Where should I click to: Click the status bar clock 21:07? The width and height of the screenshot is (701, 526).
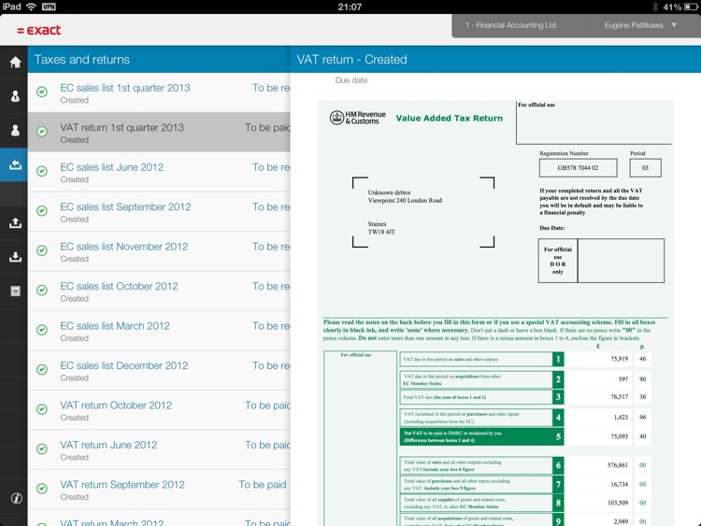[350, 7]
